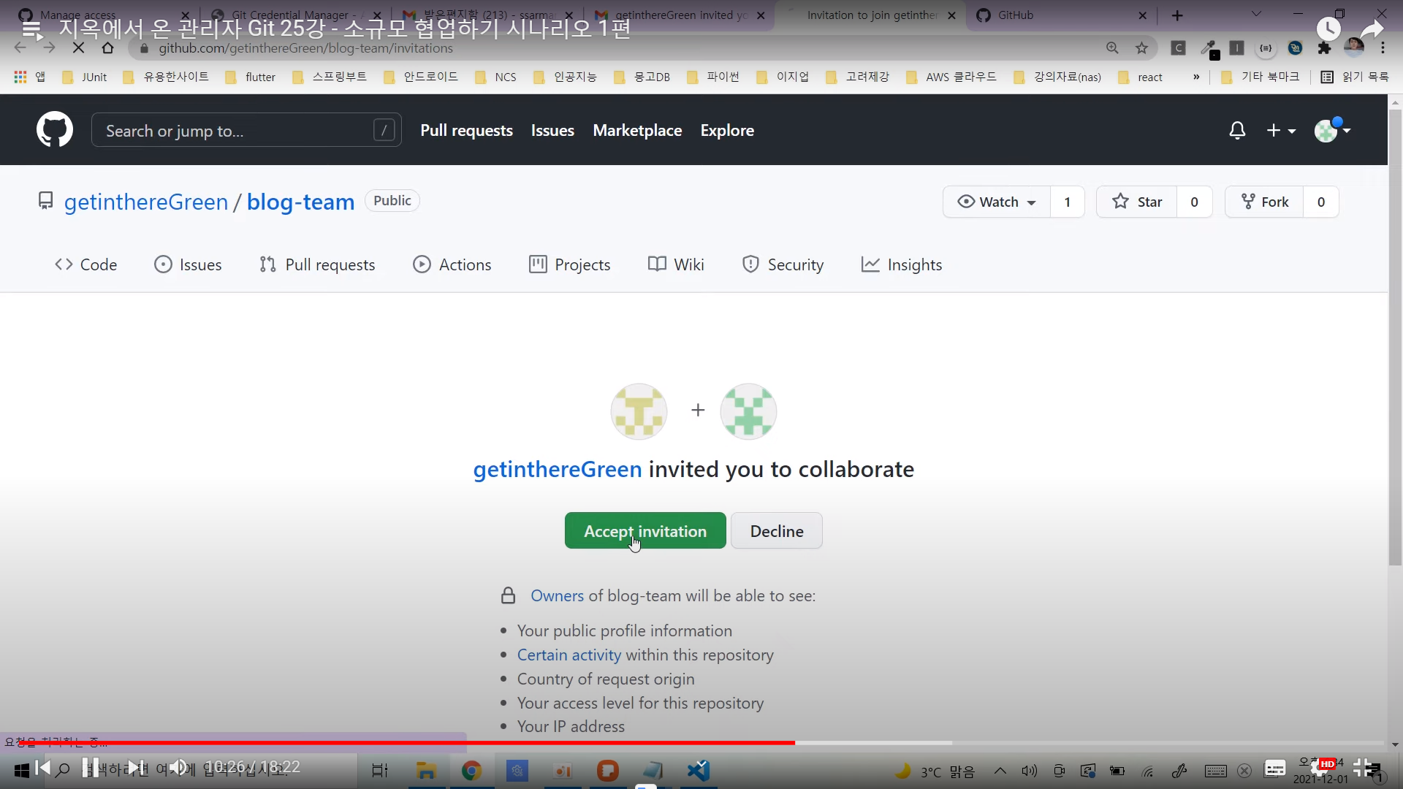Click the Chrome extension with letter C
1403x789 pixels.
(1178, 48)
